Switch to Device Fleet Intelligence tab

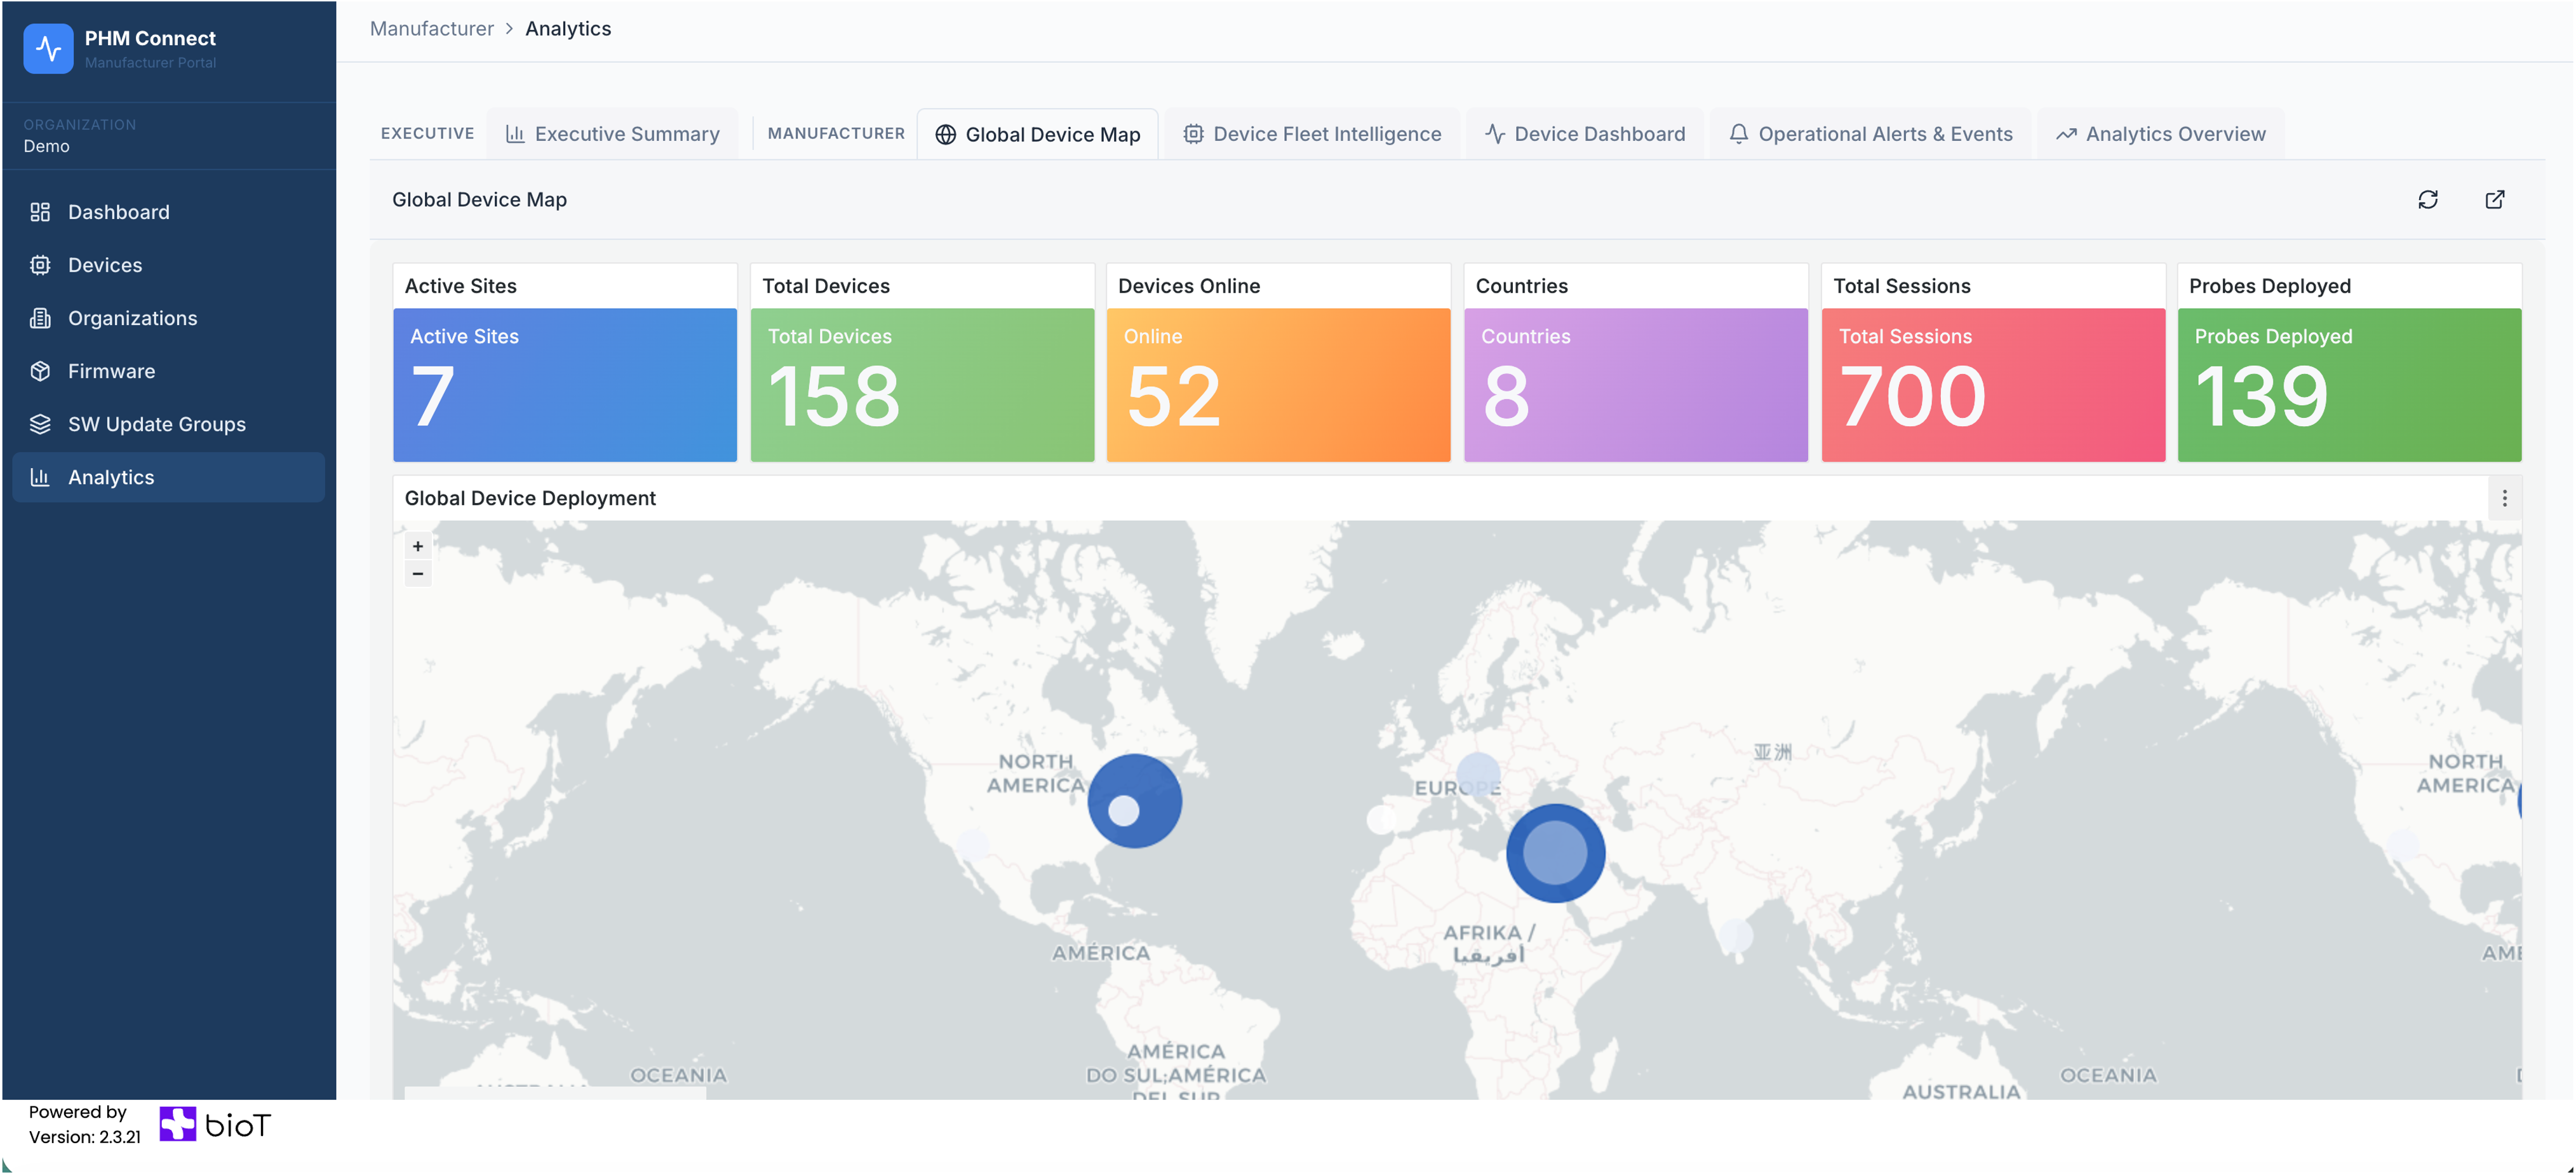[1312, 134]
